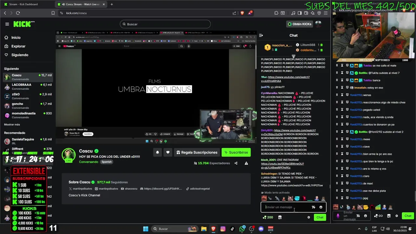Image resolution: width=416 pixels, height=234 pixels.
Task: Open a new browser tab
Action: 112,4
